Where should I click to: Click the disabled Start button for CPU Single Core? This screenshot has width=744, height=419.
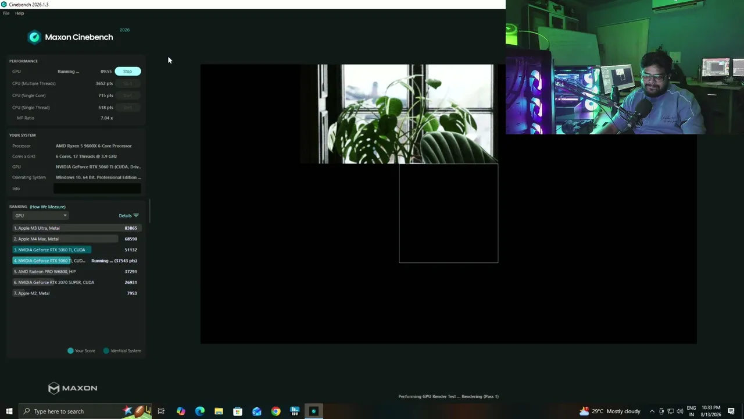[127, 95]
